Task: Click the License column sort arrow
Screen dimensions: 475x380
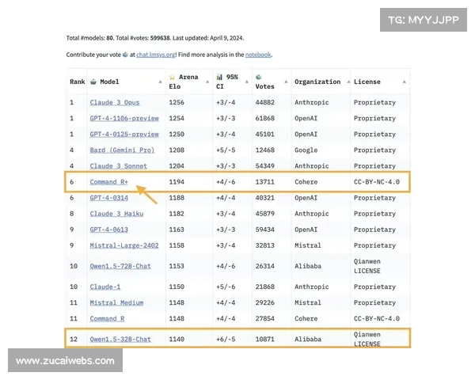Action: [404, 82]
